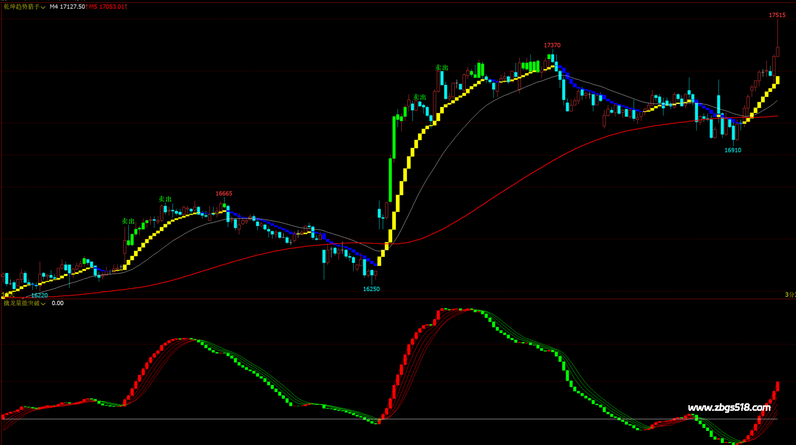Click the 3分 period label
Viewport: 796px width, 445px height.
(x=790, y=295)
